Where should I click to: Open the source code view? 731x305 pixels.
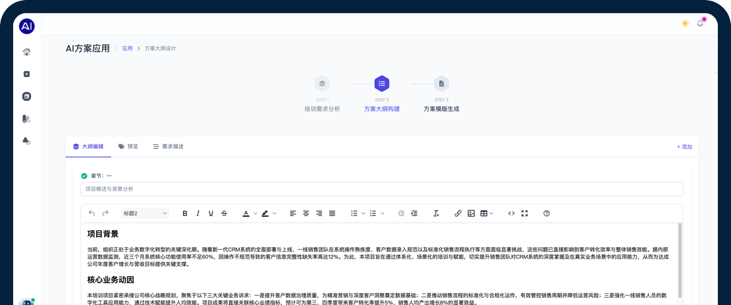511,213
